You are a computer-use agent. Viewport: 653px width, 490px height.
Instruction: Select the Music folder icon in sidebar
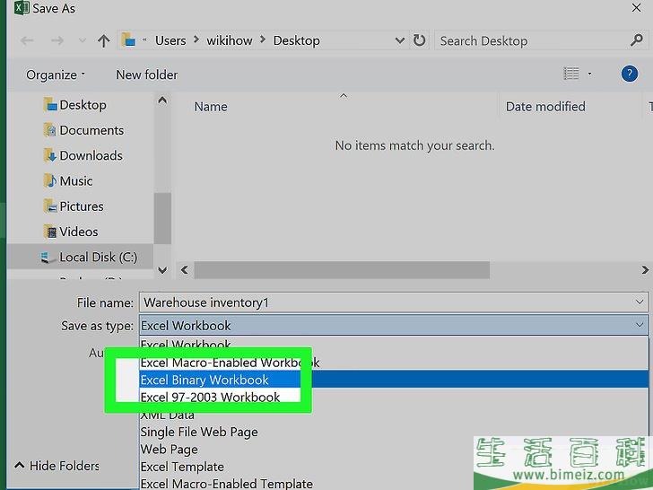point(50,180)
